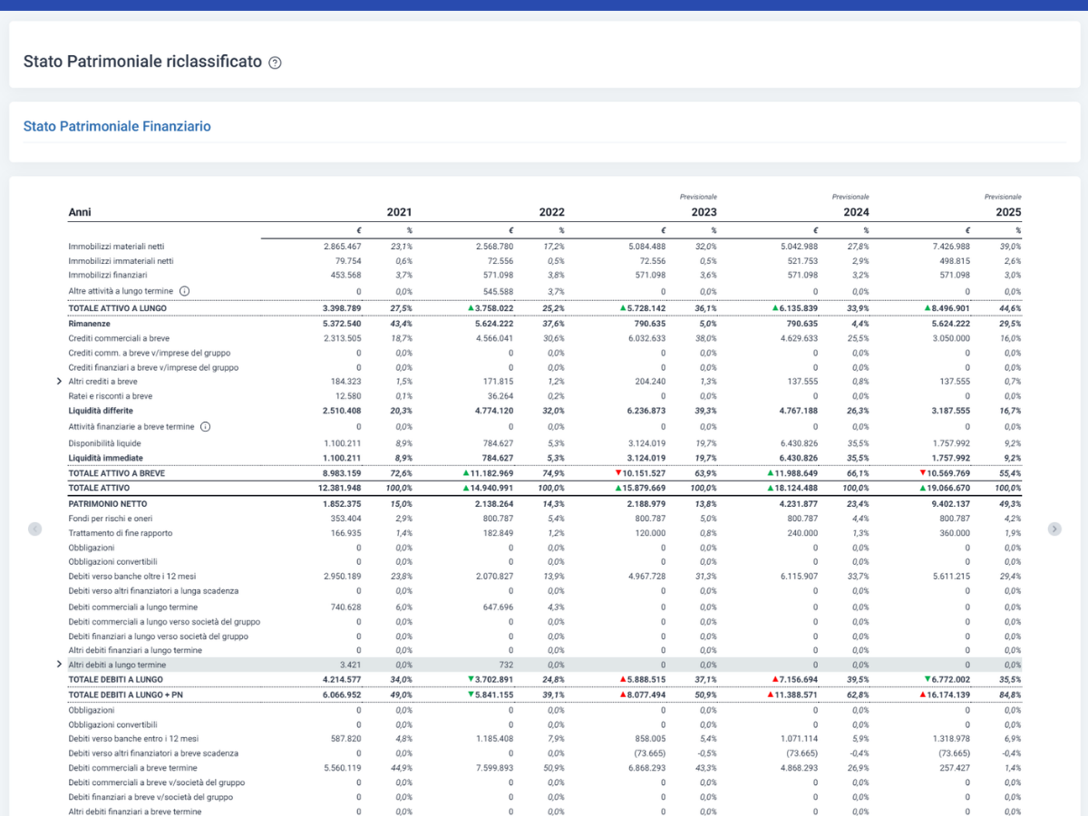Select the TOTALE ATTIVO A BREVE row label
Screen dimensions: 1088x816
point(117,473)
